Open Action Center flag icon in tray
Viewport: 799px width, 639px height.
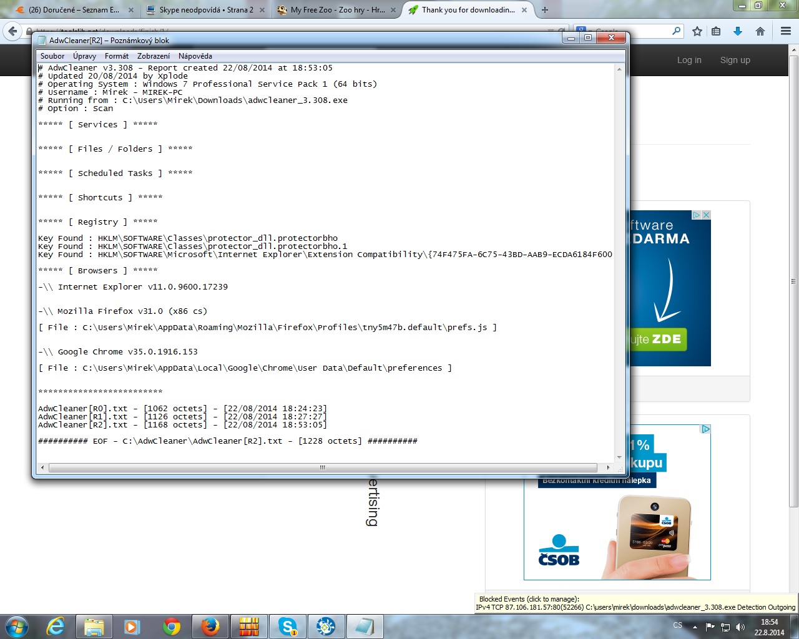(x=710, y=627)
